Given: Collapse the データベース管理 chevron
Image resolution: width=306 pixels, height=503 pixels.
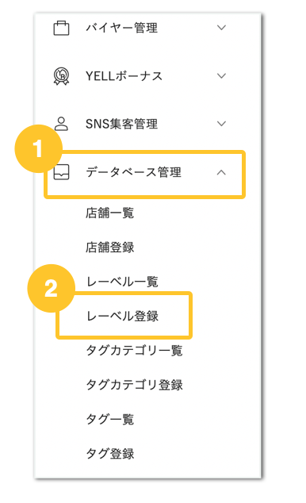Looking at the screenshot, I should pyautogui.click(x=221, y=172).
